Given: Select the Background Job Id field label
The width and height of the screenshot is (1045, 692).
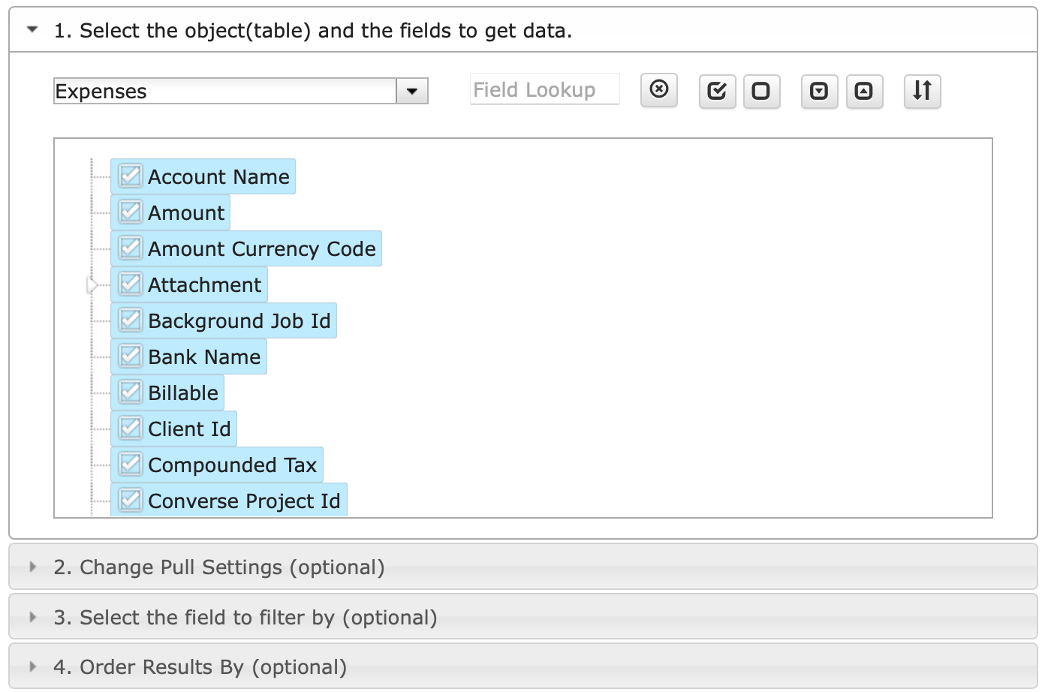Looking at the screenshot, I should point(239,321).
